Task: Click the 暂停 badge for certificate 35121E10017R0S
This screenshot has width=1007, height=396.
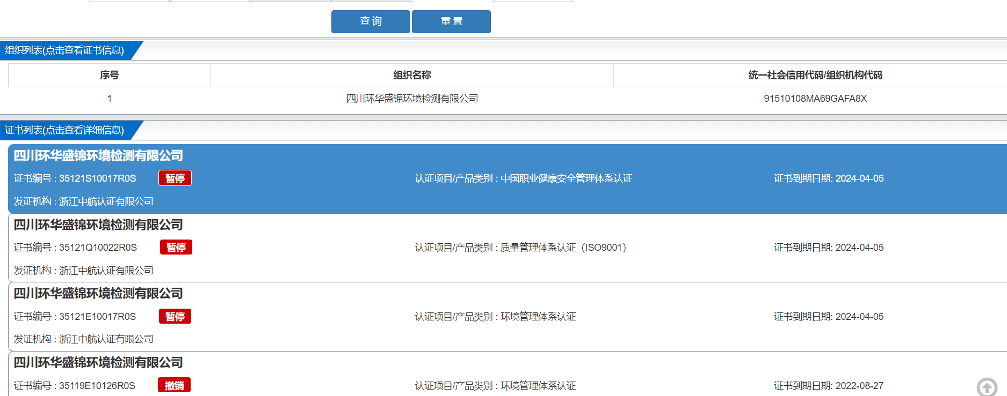Action: (x=175, y=316)
